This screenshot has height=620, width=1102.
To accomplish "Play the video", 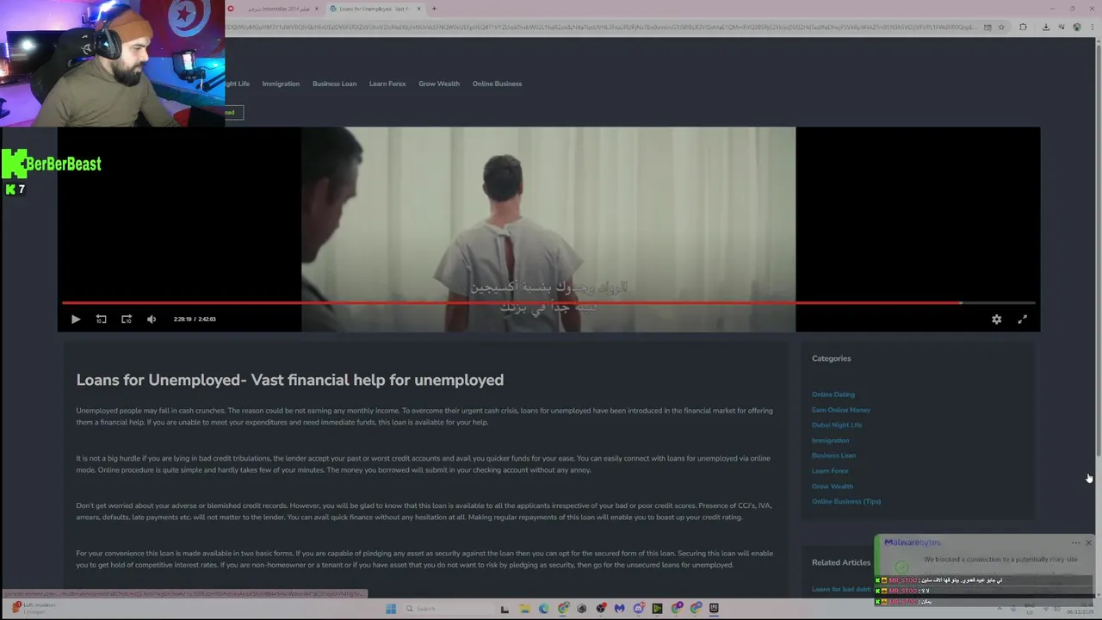I will 76,319.
